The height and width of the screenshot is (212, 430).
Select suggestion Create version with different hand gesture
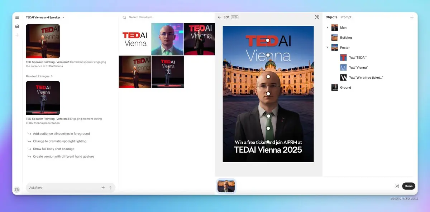pyautogui.click(x=63, y=156)
